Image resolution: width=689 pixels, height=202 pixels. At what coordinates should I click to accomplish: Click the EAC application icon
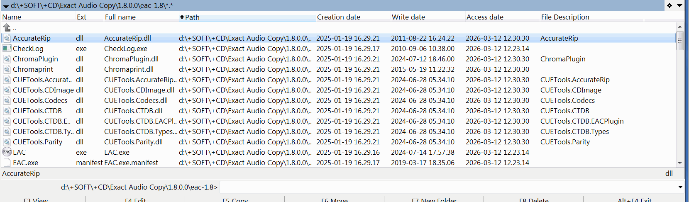coord(7,152)
